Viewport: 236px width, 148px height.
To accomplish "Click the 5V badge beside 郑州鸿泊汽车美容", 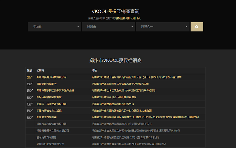I will pos(30,117).
